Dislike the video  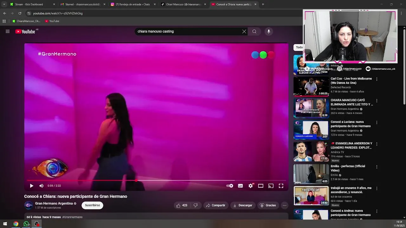tap(195, 205)
